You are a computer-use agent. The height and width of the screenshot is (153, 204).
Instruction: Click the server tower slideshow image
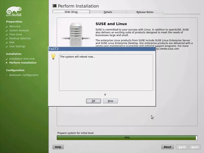point(76,35)
